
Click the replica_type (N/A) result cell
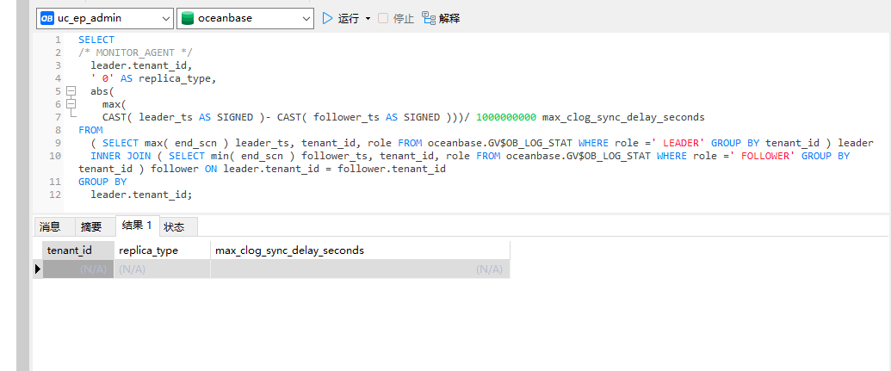click(162, 269)
